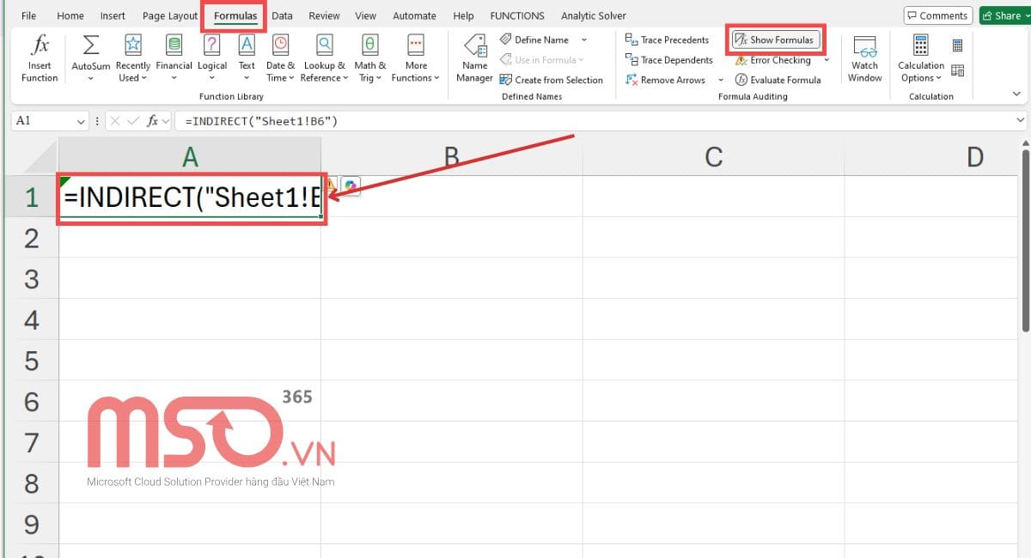Open the Automate tab

coord(414,15)
